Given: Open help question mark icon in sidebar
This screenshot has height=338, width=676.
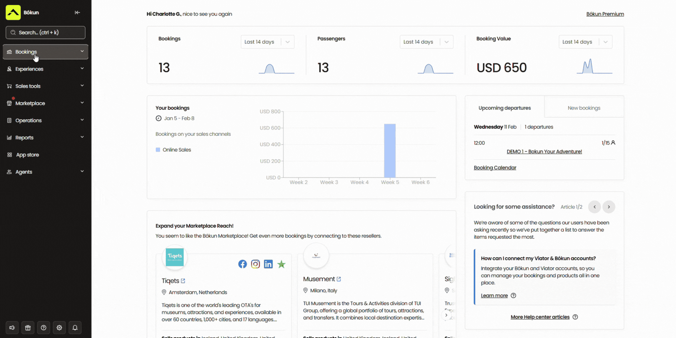Looking at the screenshot, I should click(44, 328).
